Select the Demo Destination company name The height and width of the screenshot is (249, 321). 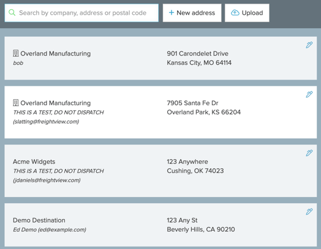39,220
